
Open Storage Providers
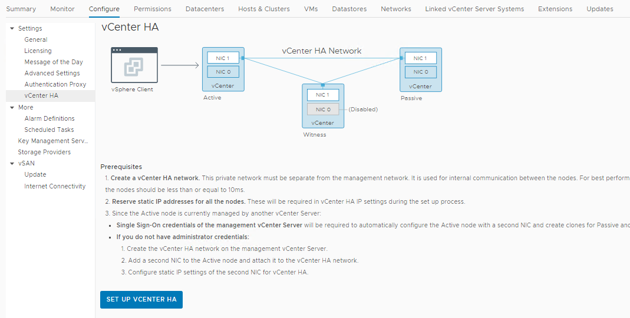(44, 152)
